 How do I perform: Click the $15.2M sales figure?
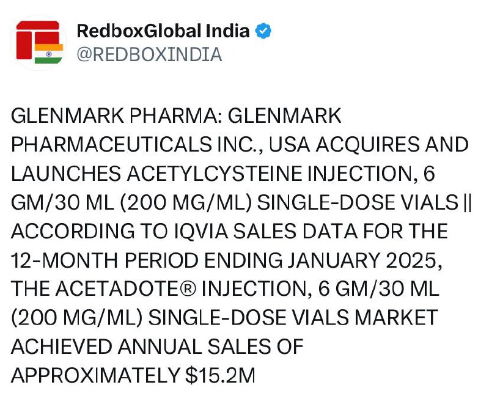pyautogui.click(x=220, y=375)
